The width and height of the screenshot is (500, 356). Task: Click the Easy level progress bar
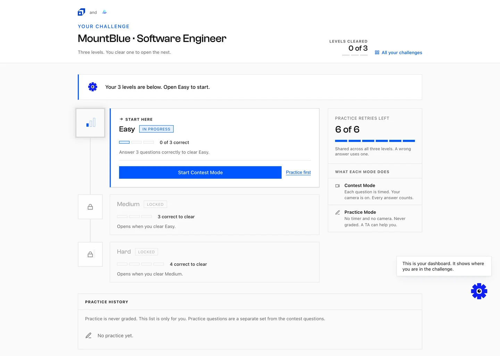coord(136,142)
